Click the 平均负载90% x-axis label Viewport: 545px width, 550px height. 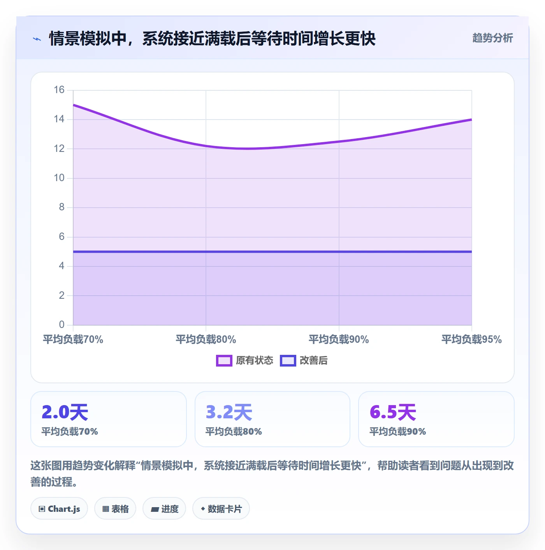[x=339, y=340]
